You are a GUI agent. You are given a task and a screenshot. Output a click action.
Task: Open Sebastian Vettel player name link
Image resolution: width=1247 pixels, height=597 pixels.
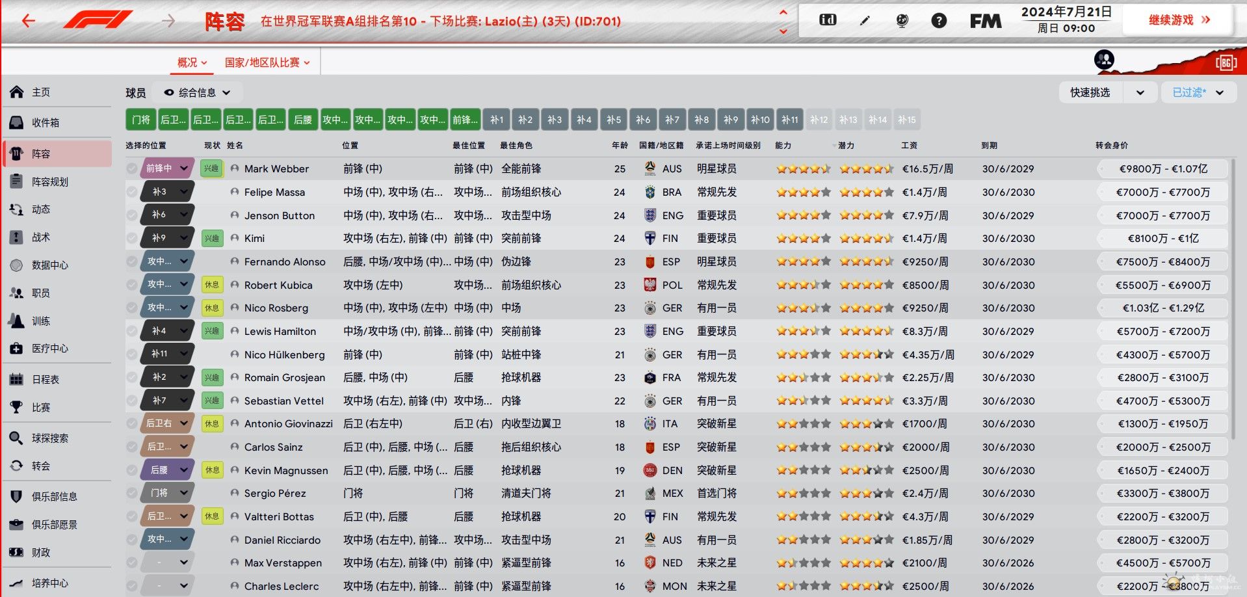283,401
